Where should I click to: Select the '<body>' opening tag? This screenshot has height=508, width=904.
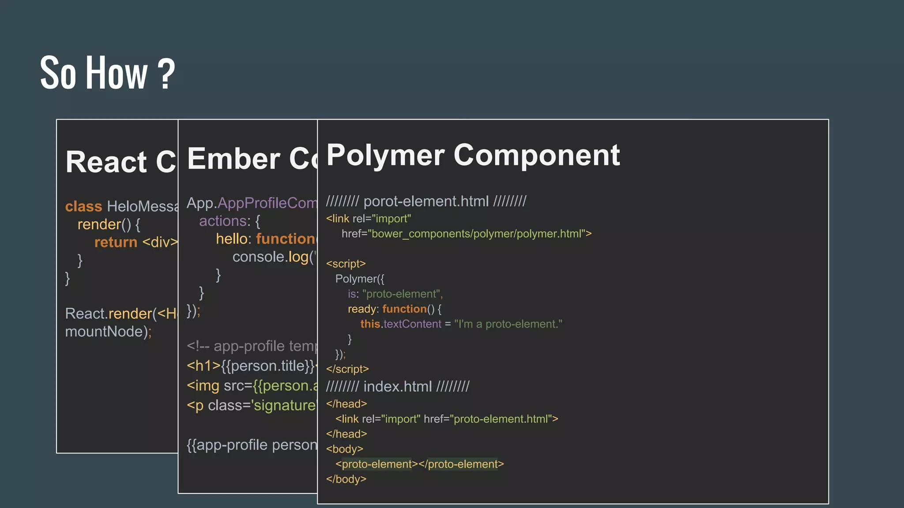click(345, 449)
